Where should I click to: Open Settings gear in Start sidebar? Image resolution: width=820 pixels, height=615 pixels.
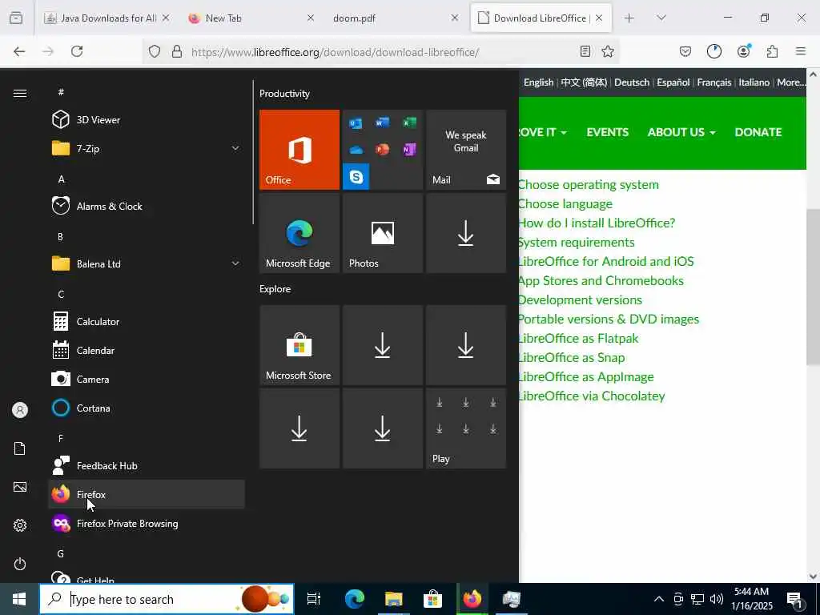[20, 525]
